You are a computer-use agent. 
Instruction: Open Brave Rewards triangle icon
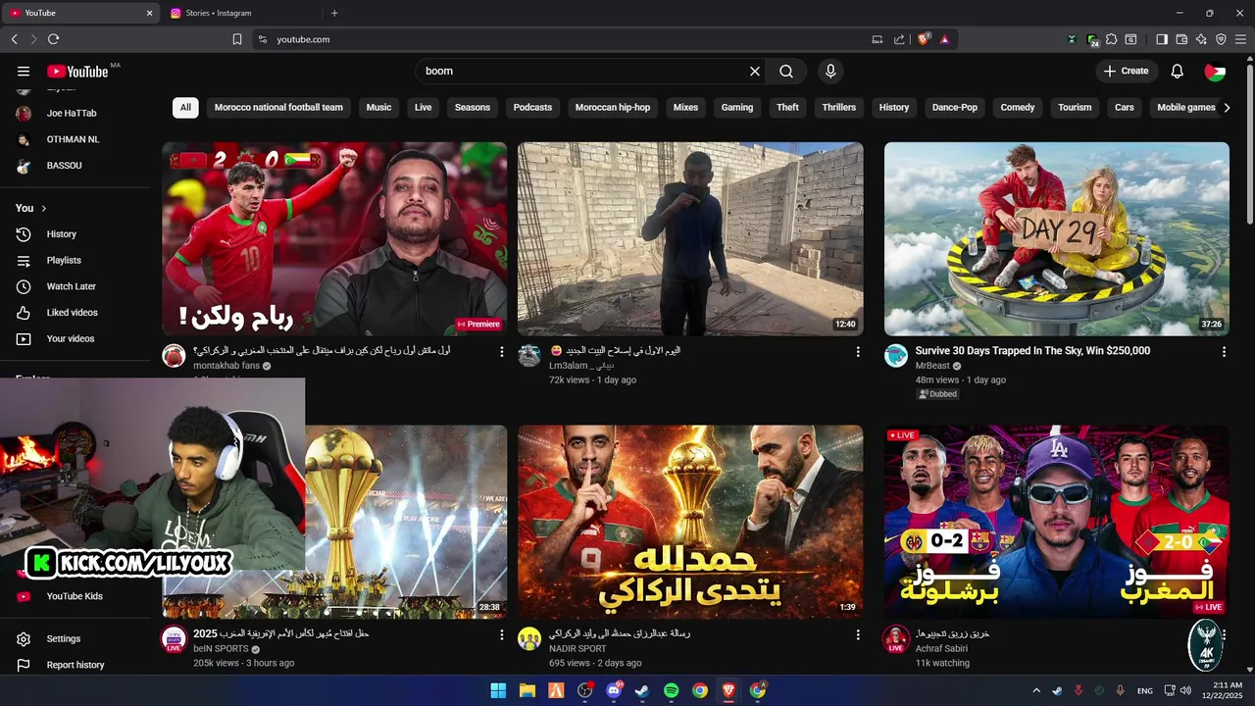pyautogui.click(x=944, y=39)
